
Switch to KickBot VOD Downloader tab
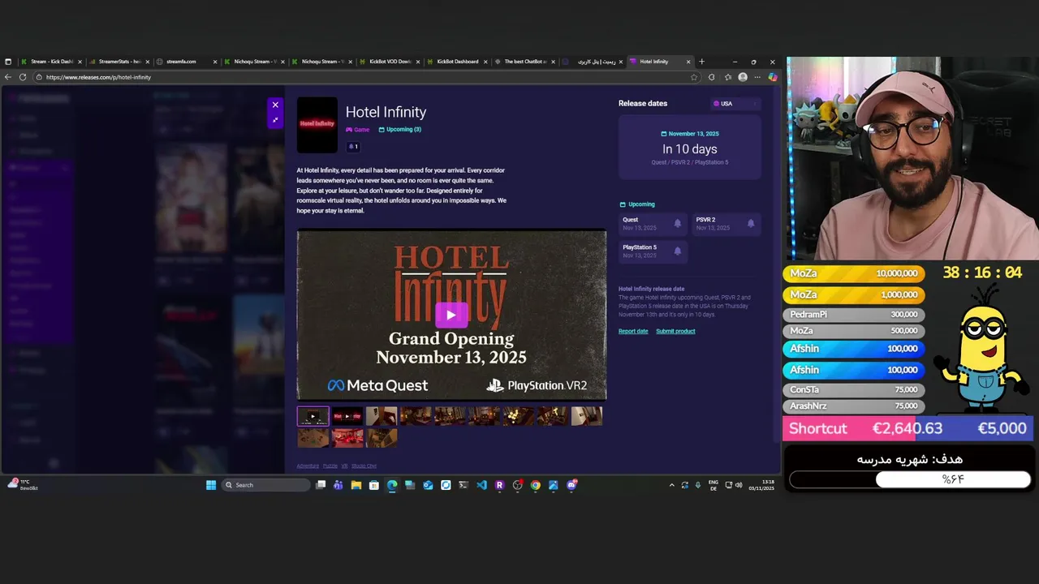390,62
